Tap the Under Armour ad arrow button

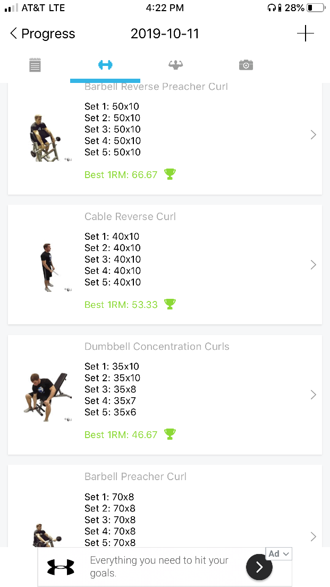pyautogui.click(x=259, y=567)
